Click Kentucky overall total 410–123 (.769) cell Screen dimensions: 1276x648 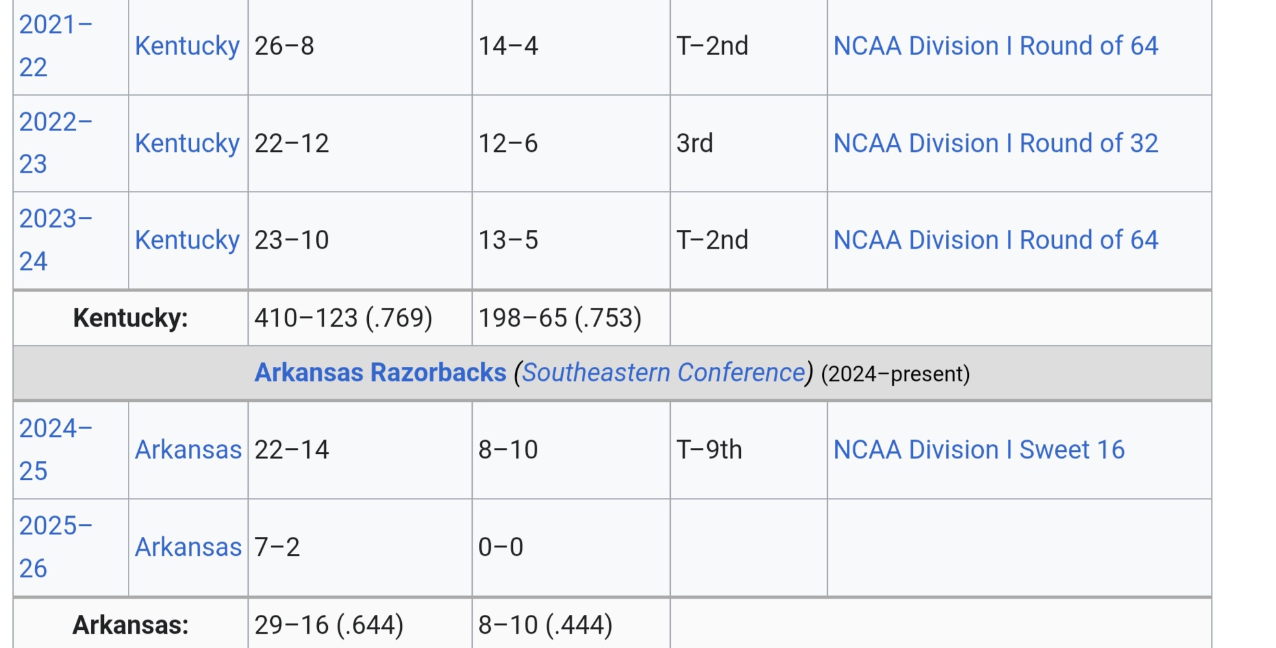(343, 318)
